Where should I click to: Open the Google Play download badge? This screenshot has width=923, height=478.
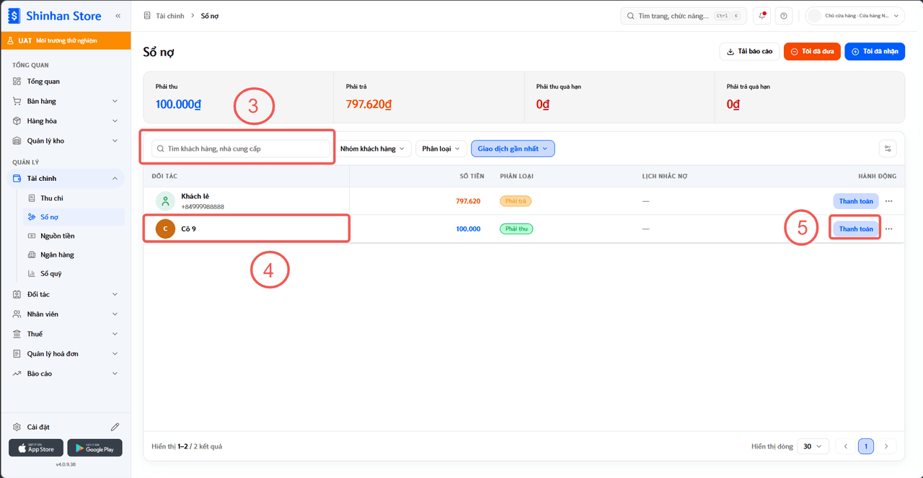pos(94,448)
